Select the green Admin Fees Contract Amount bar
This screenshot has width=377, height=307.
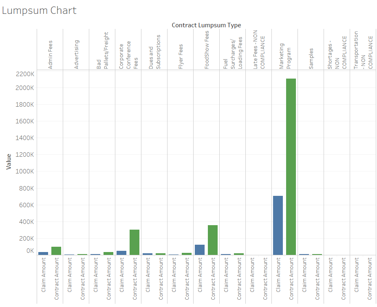[56, 251]
